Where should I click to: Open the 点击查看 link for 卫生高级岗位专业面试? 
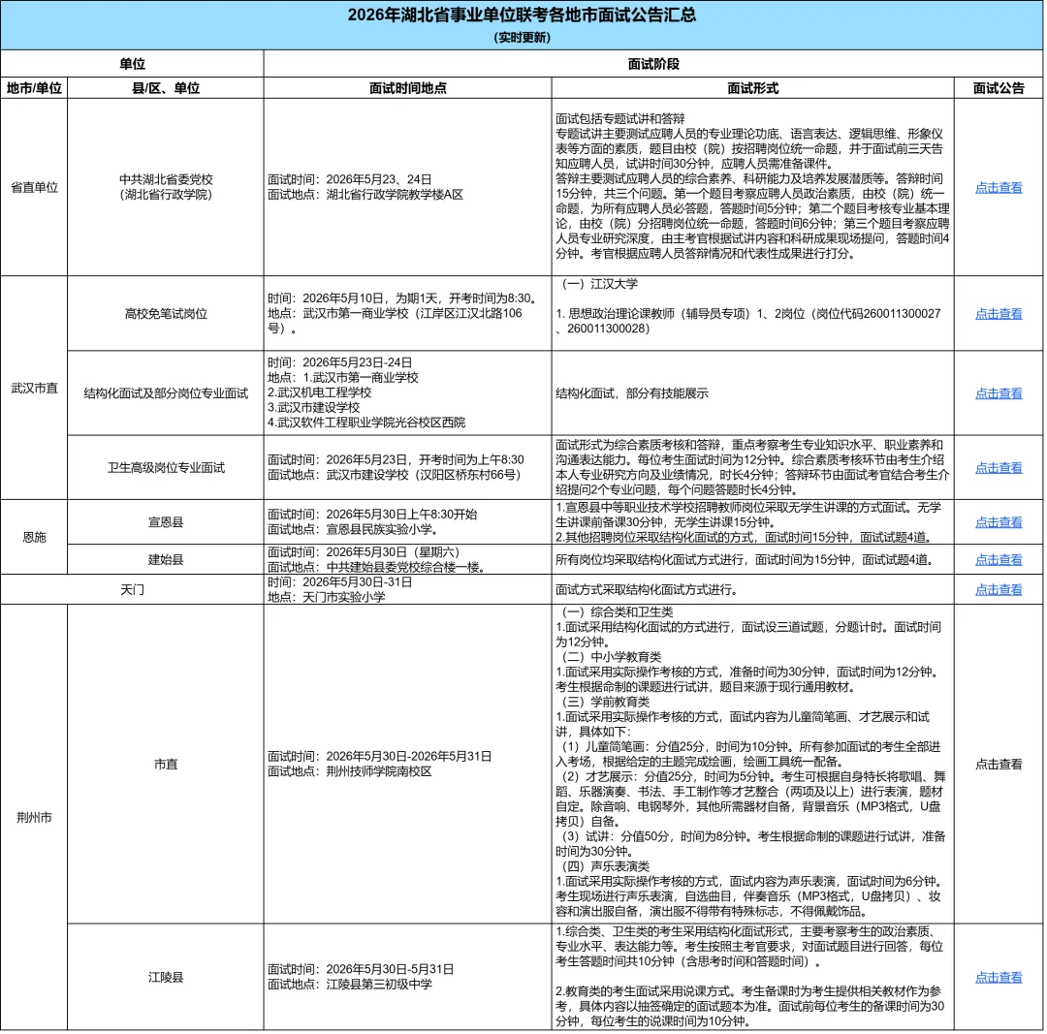pos(999,467)
